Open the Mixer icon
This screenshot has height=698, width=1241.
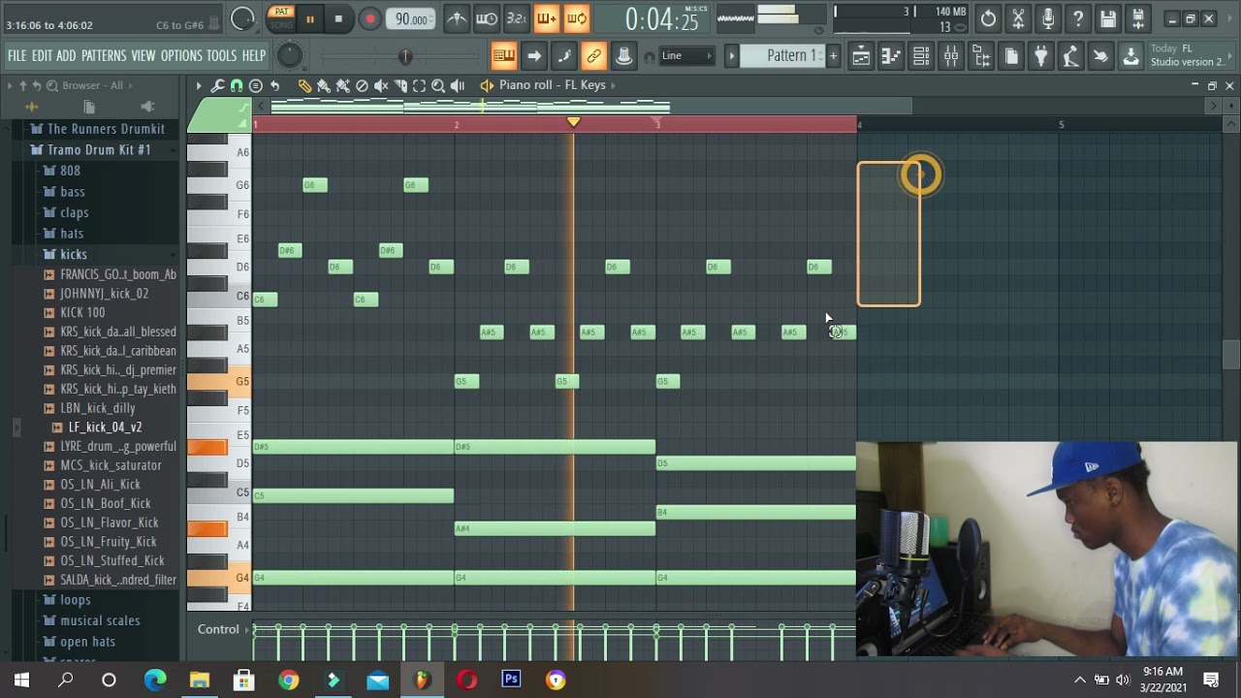coord(951,56)
